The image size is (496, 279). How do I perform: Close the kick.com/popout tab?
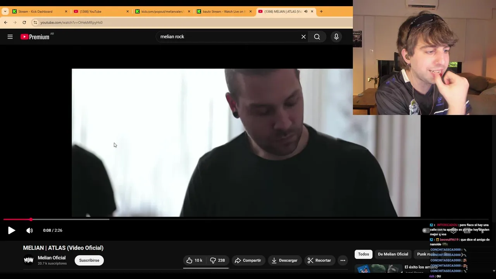(x=189, y=12)
